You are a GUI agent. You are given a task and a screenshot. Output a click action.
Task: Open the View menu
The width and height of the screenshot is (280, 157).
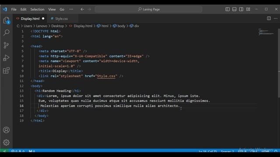(52, 9)
